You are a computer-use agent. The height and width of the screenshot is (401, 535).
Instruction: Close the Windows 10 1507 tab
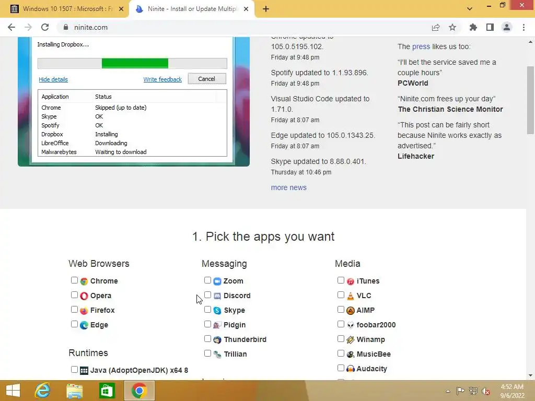click(121, 9)
